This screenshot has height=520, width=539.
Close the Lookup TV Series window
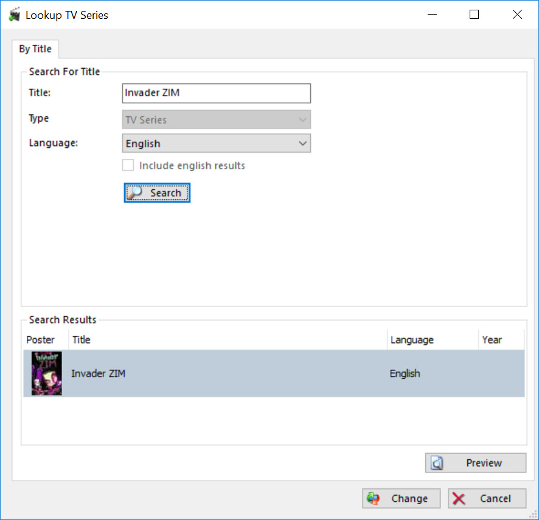[517, 15]
